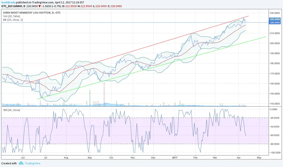
Task: Click the 190.0000 price axis label
Action: point(275,53)
